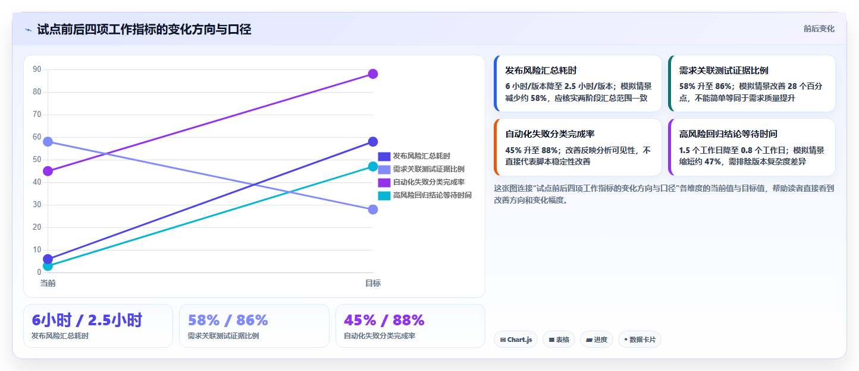Click legend text 高风险回归结论等待时间
The width and height of the screenshot is (859, 371).
point(432,195)
